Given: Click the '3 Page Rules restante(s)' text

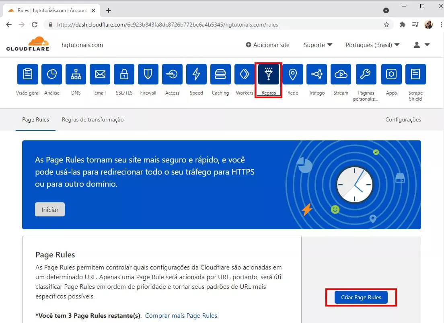Looking at the screenshot, I should click(104, 316).
